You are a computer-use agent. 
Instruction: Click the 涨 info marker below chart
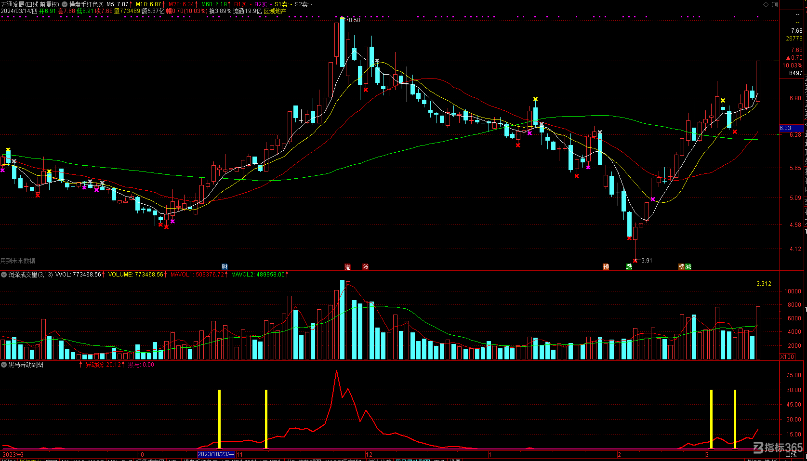pyautogui.click(x=365, y=267)
